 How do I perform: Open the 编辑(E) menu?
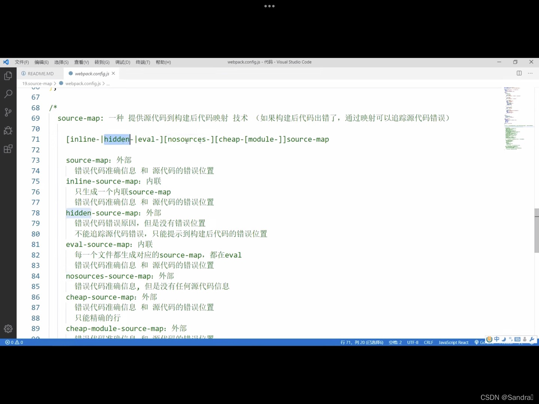[x=42, y=62]
